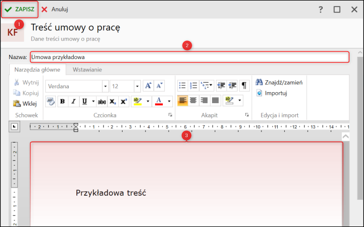Screen dimensions: 364x227
Task: Switch to Narzędzia główne tab
Action: tap(37, 69)
